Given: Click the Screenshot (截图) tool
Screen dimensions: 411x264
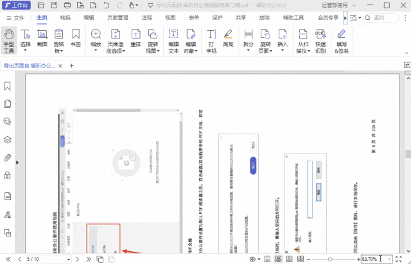Looking at the screenshot, I should point(42,40).
